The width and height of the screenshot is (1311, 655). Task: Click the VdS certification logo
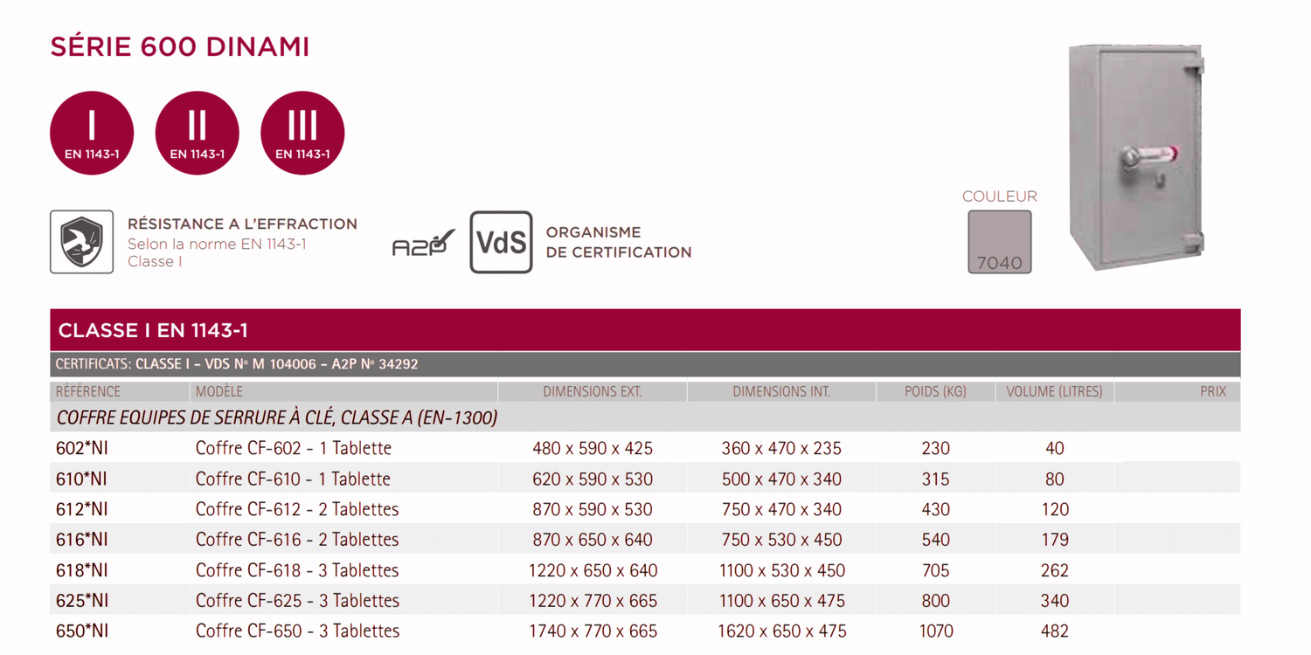coord(501,242)
